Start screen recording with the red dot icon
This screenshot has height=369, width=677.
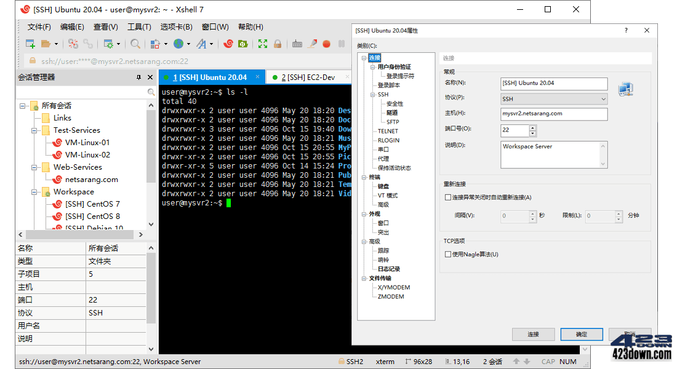327,44
